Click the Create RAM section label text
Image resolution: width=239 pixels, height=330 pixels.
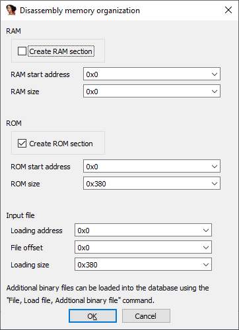[61, 51]
